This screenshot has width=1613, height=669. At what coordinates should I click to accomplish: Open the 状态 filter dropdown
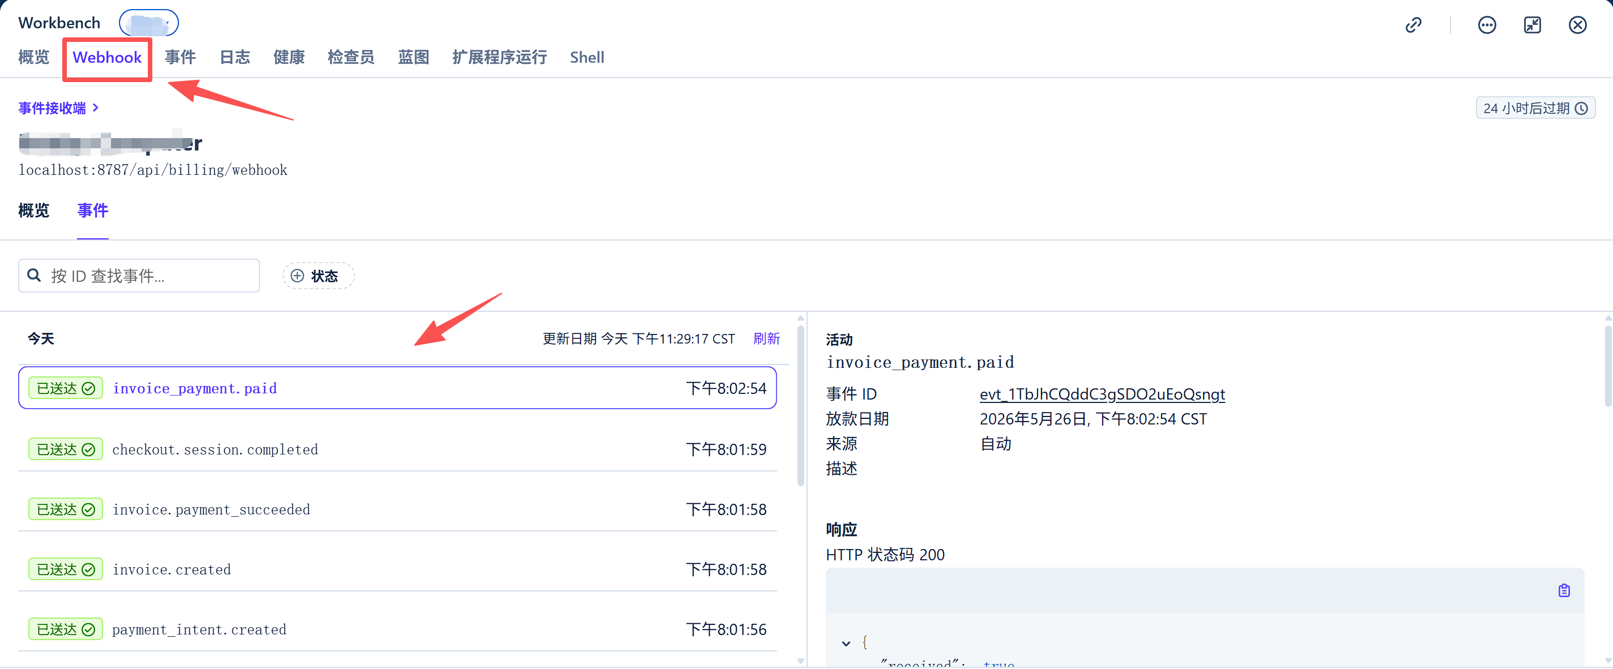coord(318,276)
